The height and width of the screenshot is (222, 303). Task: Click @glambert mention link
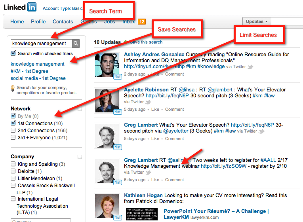pos(220,90)
